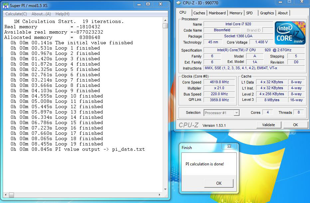Open the About tab in CPU-Z
Viewport: 310px width, 203px height.
coord(283,13)
